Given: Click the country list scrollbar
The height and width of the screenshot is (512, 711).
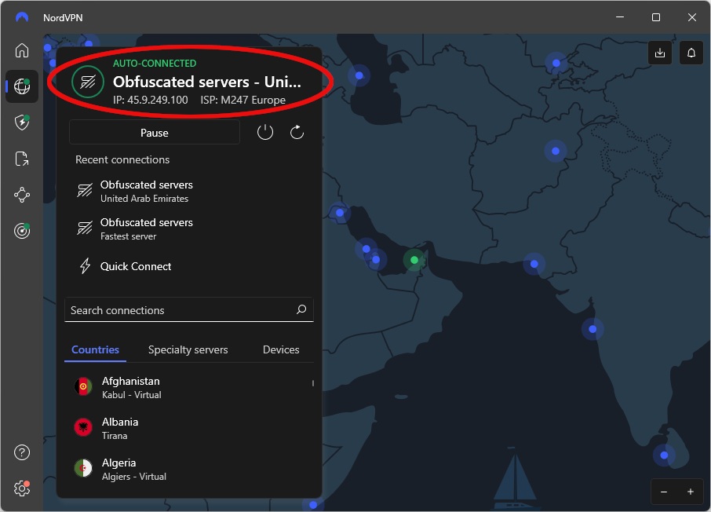Looking at the screenshot, I should pyautogui.click(x=313, y=383).
